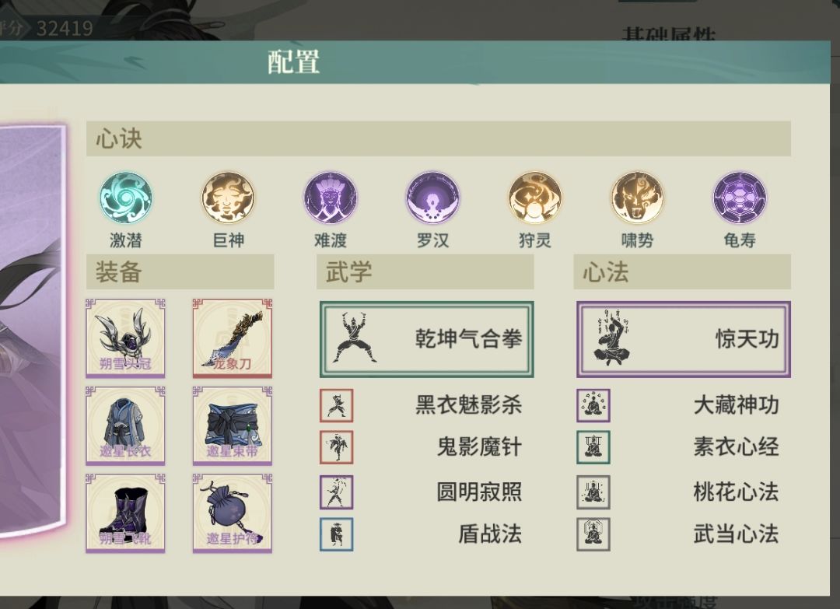The width and height of the screenshot is (840, 609).
Task: Open the main inner art 惊天功
Action: pyautogui.click(x=684, y=339)
